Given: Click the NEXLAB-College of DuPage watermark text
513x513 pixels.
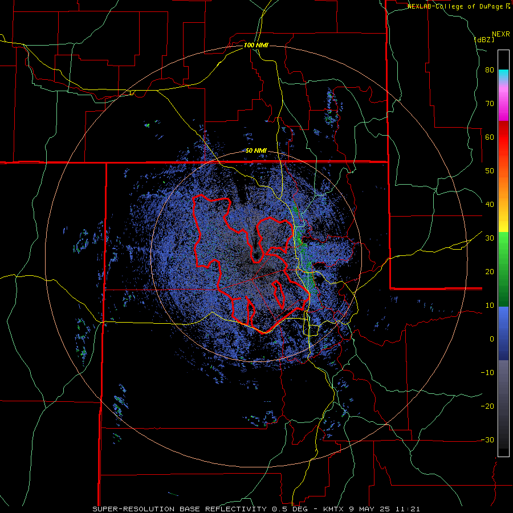Looking at the screenshot, I should (455, 6).
